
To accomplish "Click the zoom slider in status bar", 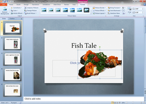I will [134, 103].
